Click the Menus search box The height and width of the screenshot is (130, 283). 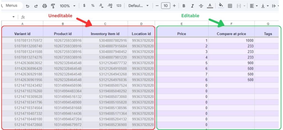[11, 6]
